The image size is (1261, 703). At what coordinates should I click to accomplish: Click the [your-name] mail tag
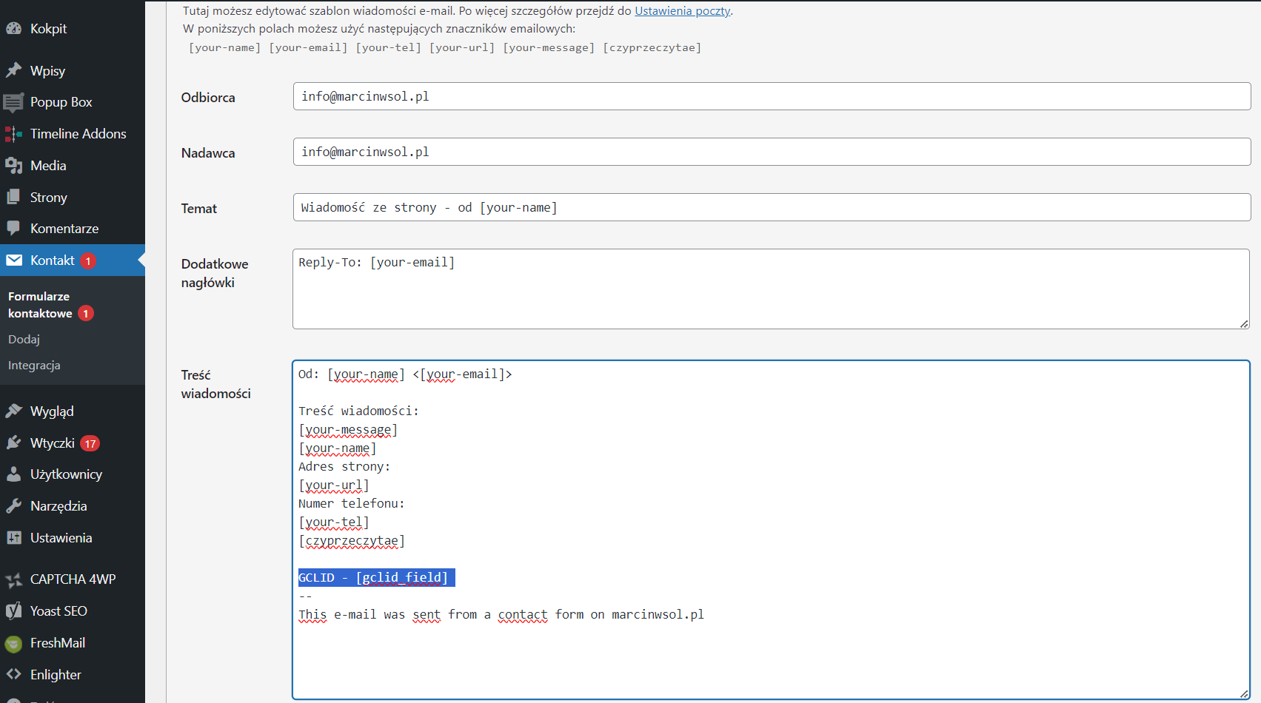click(224, 47)
